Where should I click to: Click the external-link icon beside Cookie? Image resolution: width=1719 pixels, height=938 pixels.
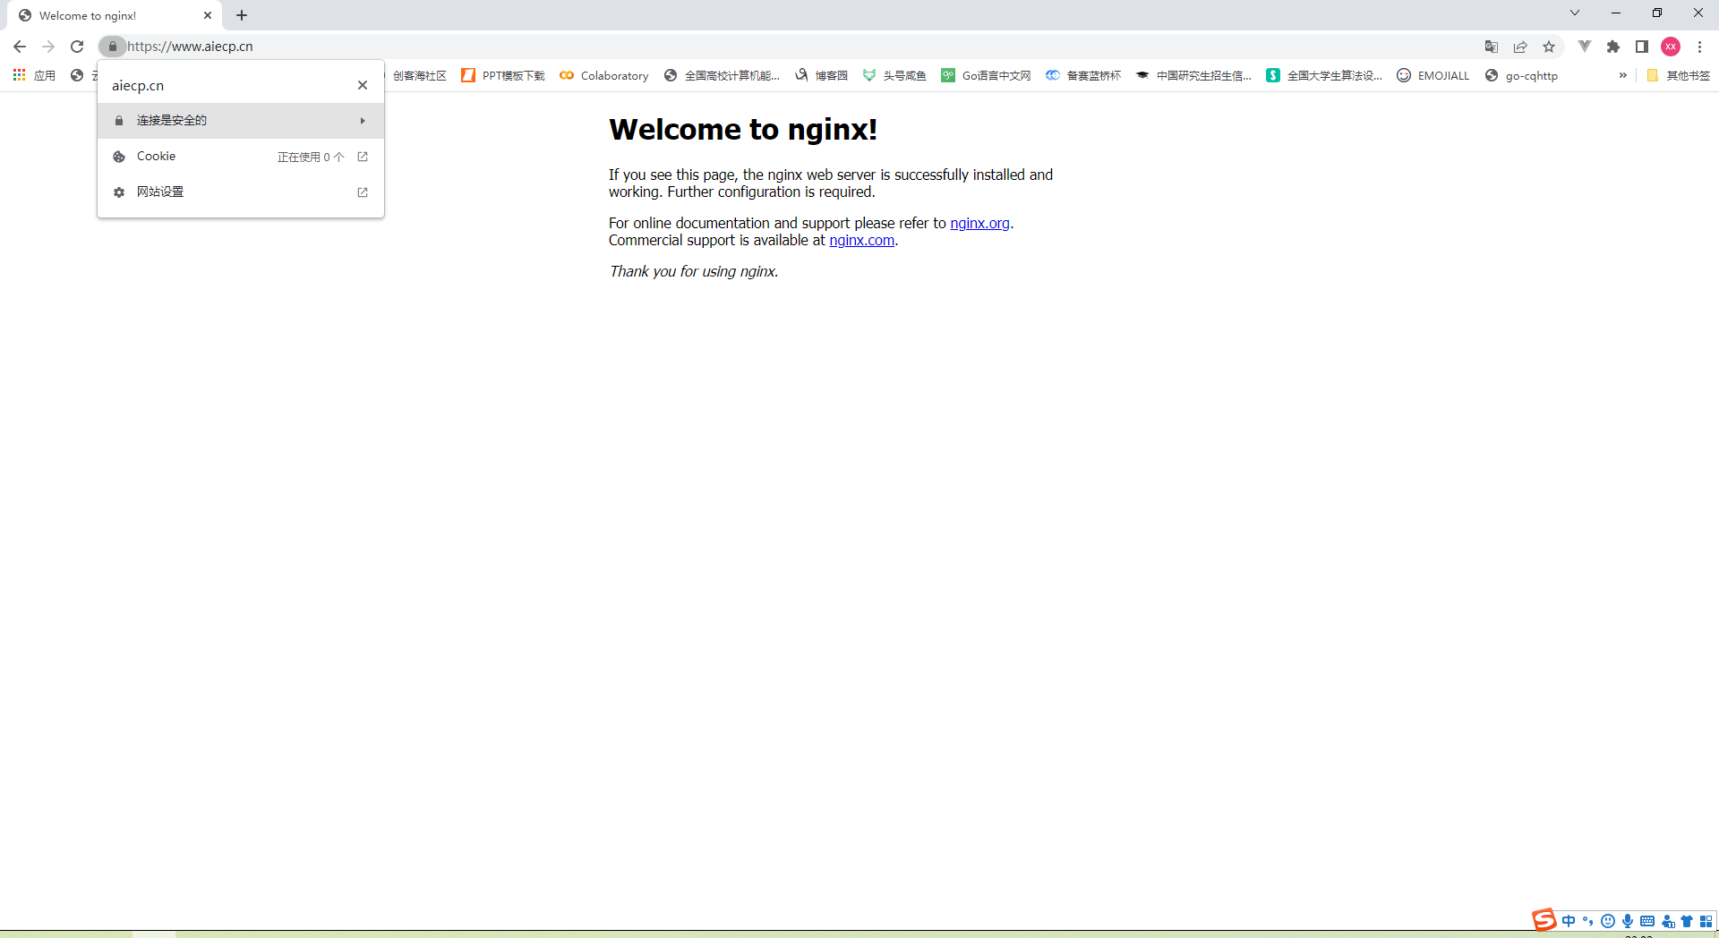pyautogui.click(x=363, y=157)
